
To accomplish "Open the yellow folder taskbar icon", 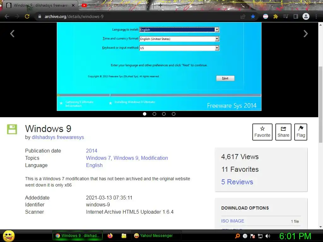I will [x=124, y=236].
